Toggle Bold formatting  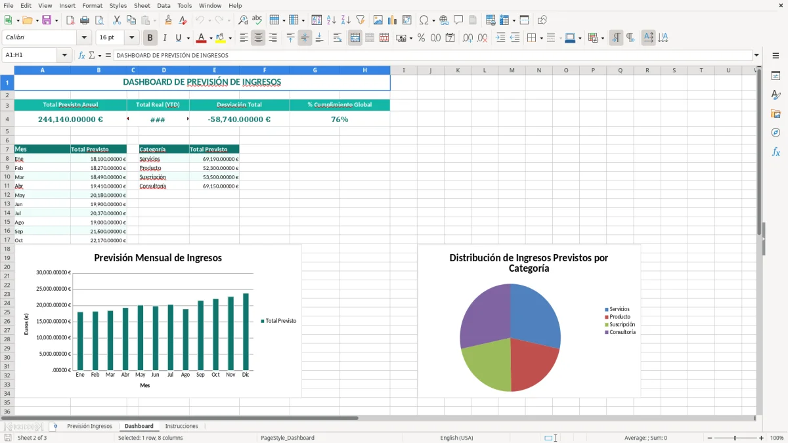150,38
